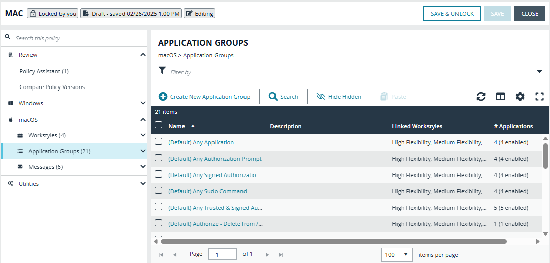The height and width of the screenshot is (263, 550).
Task: Select all rows header checkbox
Action: coord(159,125)
